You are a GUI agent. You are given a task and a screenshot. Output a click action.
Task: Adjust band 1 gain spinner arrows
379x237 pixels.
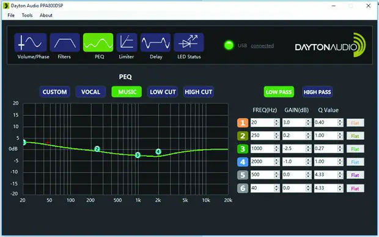[309, 122]
